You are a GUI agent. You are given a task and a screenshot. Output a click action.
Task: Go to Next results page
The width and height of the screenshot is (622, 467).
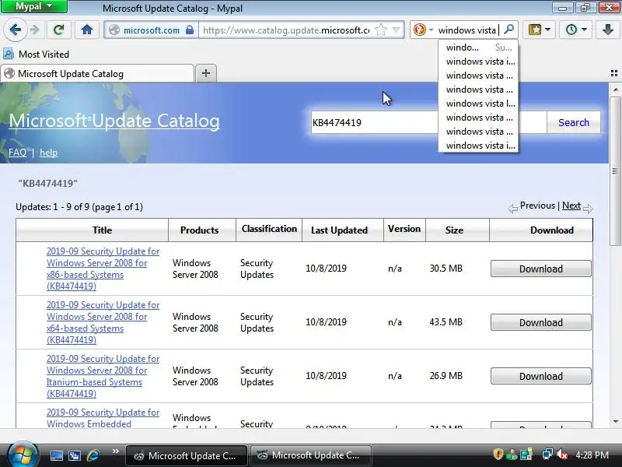(571, 205)
